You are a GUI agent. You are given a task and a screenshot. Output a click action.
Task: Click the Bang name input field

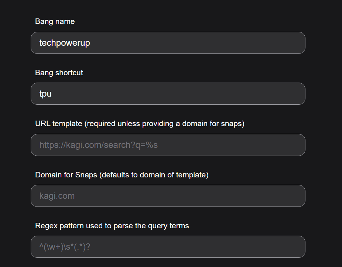click(168, 43)
